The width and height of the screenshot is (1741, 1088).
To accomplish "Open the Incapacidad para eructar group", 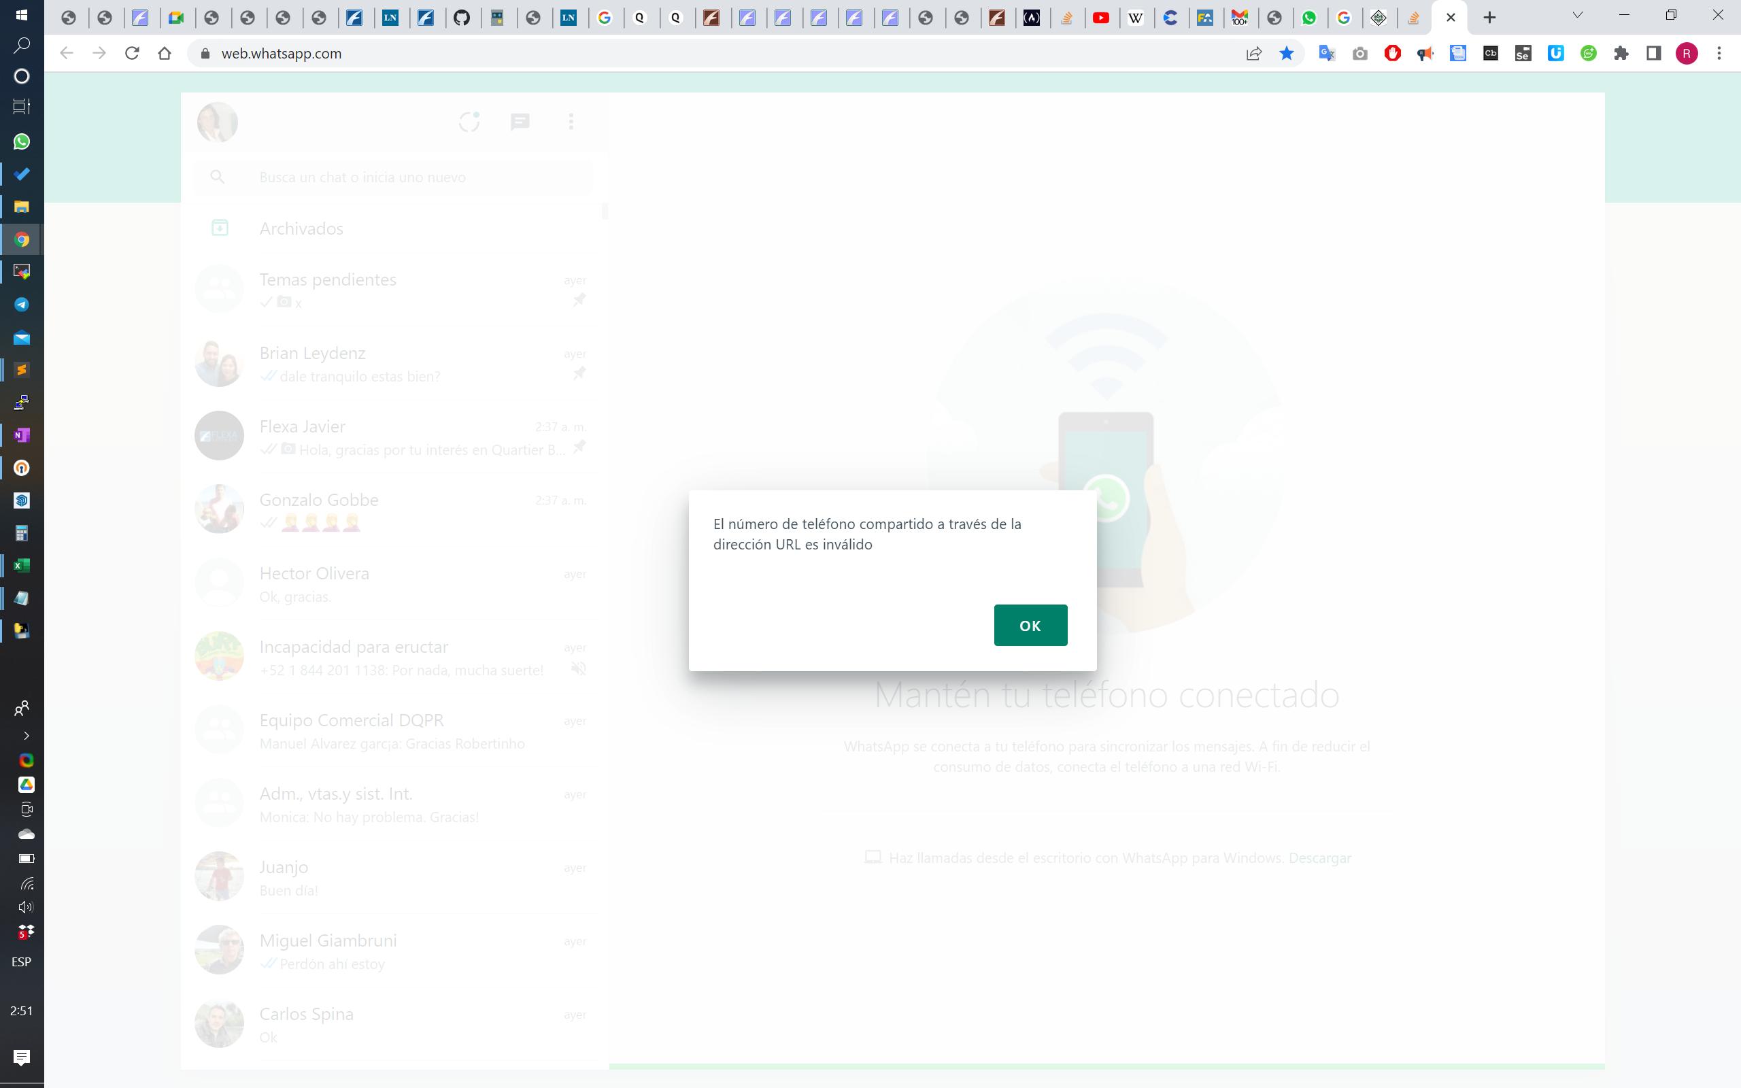I will point(393,657).
